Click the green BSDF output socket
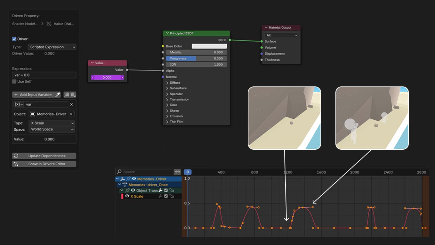This screenshot has width=435, height=245. (x=230, y=40)
